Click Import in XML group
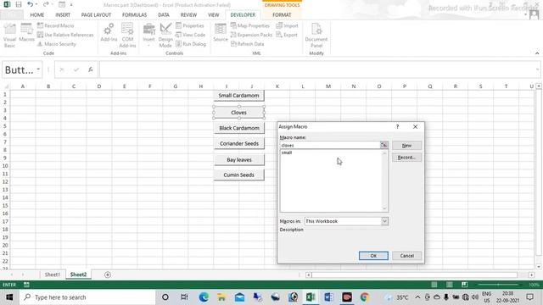 coord(287,25)
